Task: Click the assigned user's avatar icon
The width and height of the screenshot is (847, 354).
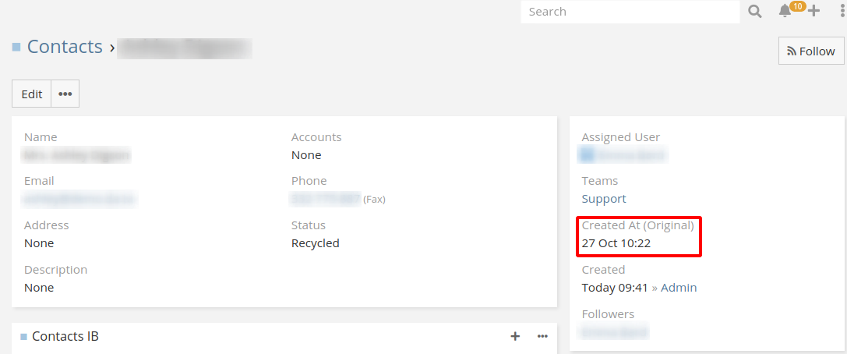Action: tap(588, 155)
